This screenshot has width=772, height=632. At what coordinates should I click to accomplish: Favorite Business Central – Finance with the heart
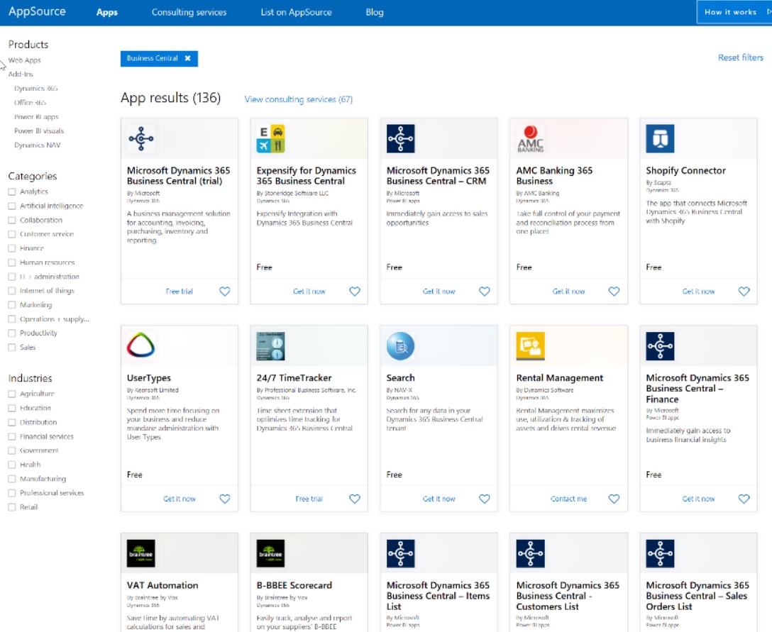(744, 499)
